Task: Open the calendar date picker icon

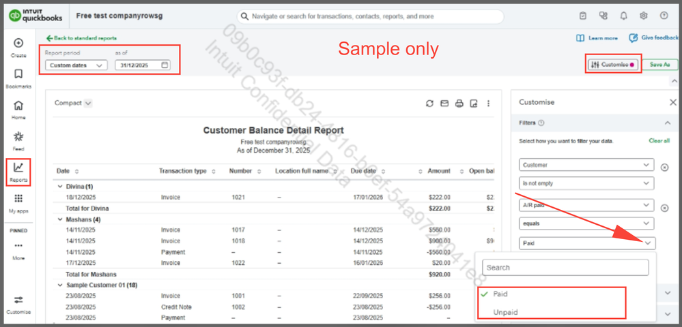Action: click(x=165, y=65)
